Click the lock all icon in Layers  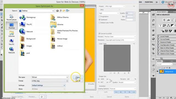[169, 68]
